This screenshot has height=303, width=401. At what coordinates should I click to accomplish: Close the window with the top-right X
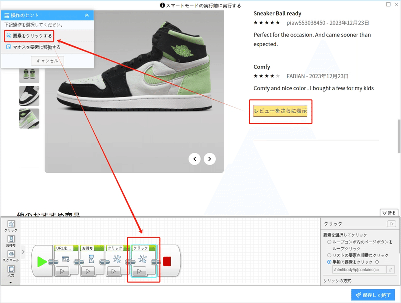396,4
